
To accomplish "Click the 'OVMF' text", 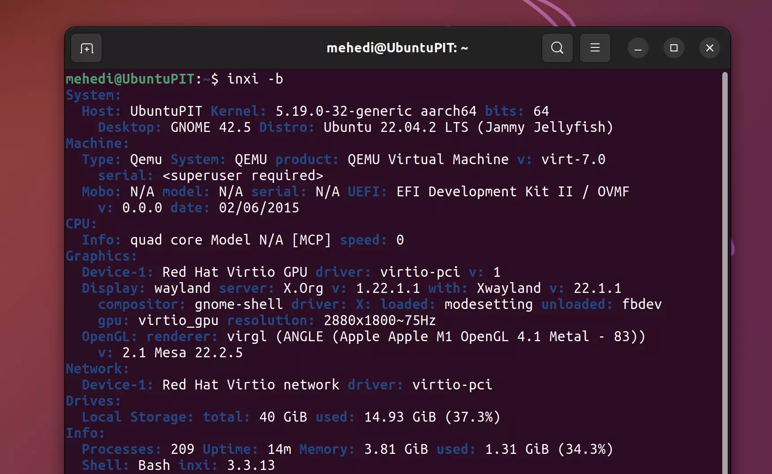I will 613,192.
